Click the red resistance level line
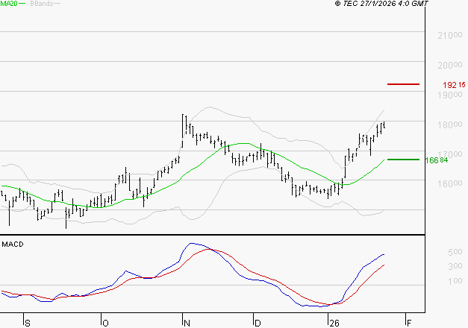This screenshot has height=328, width=468. coord(403,84)
